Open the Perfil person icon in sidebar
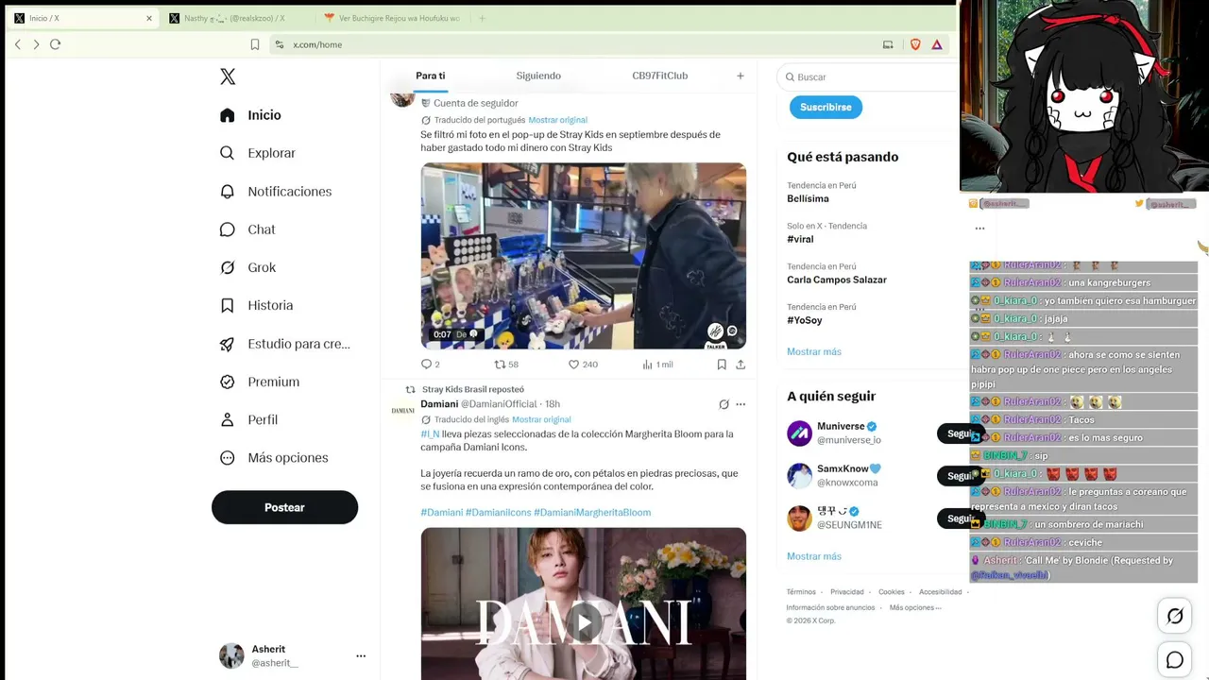Image resolution: width=1209 pixels, height=680 pixels. [x=227, y=420]
